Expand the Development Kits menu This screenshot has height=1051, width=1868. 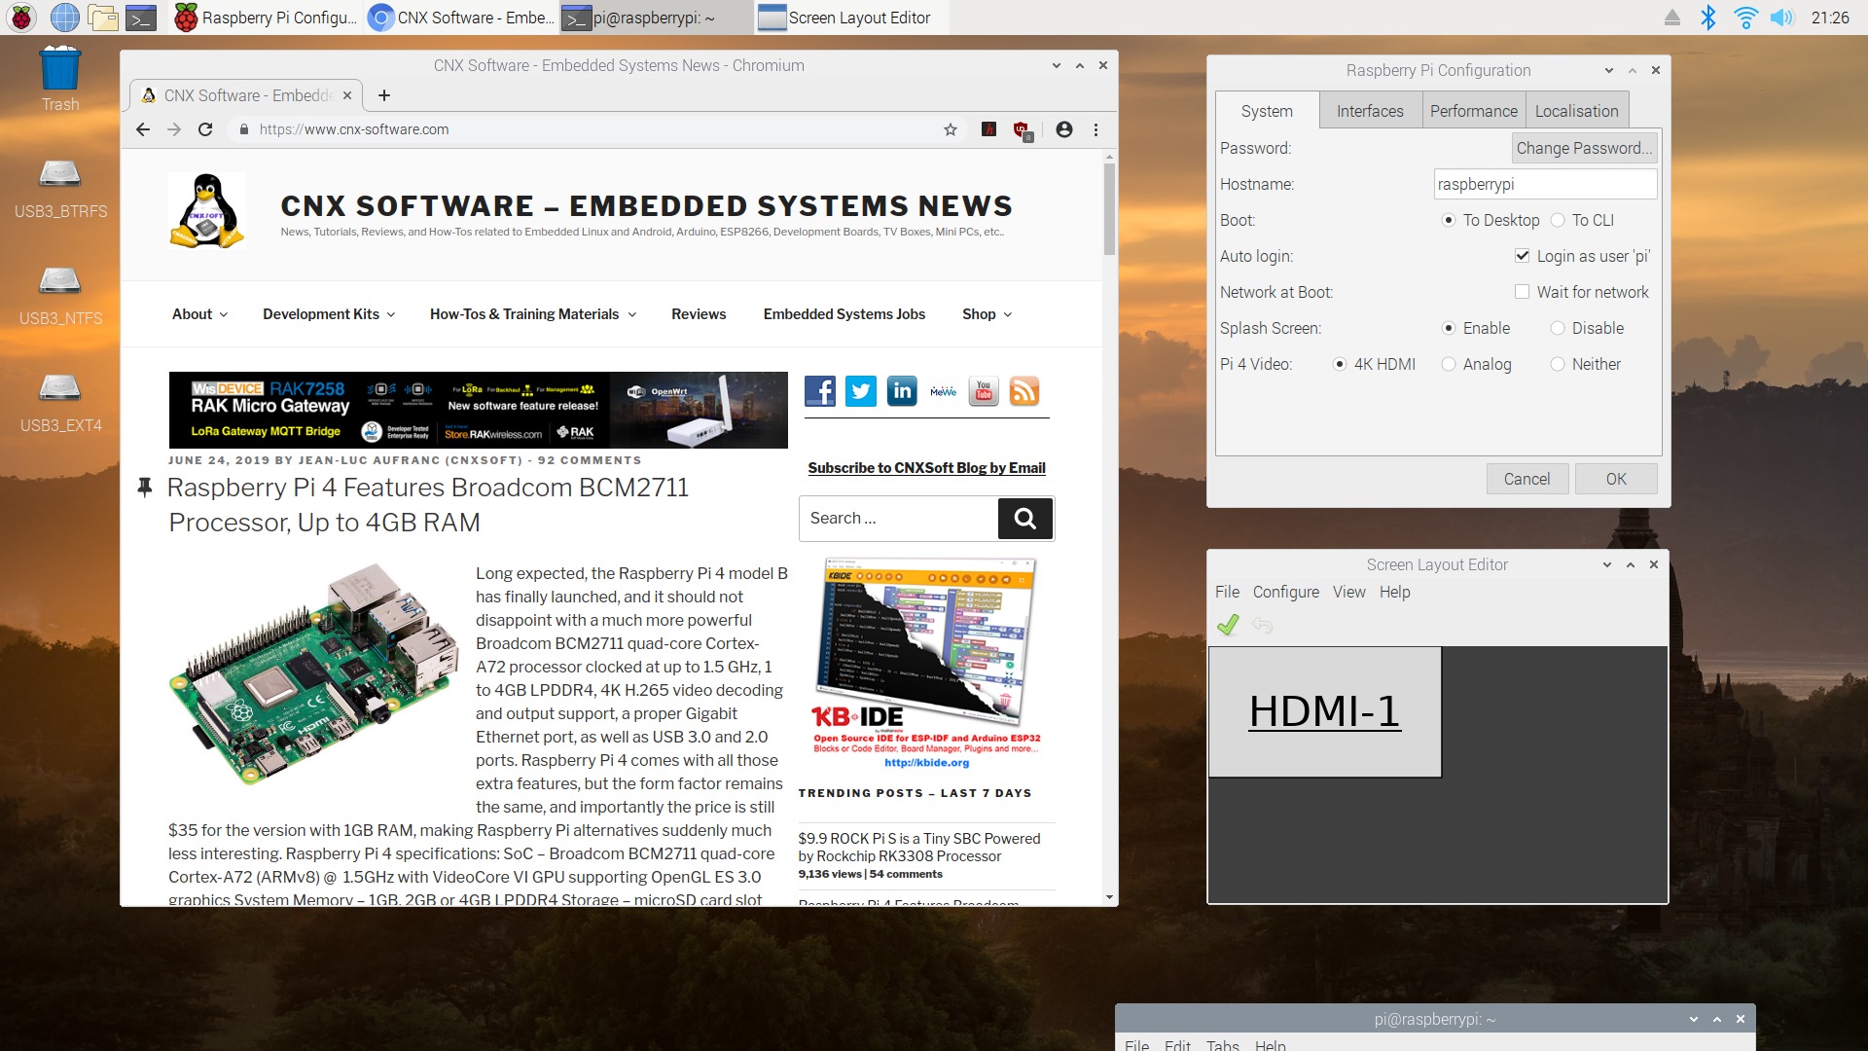point(329,314)
